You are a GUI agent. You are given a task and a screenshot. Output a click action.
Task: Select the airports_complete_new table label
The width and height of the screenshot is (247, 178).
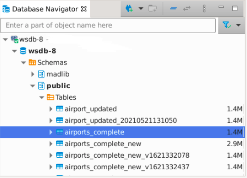pos(103,144)
